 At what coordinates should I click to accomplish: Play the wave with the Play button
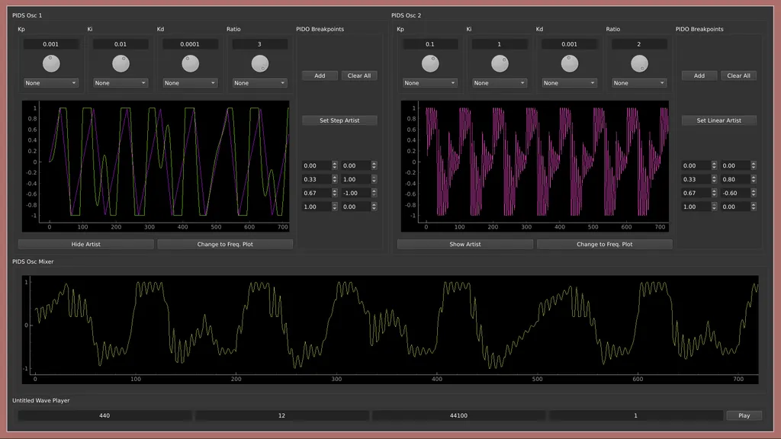click(744, 416)
